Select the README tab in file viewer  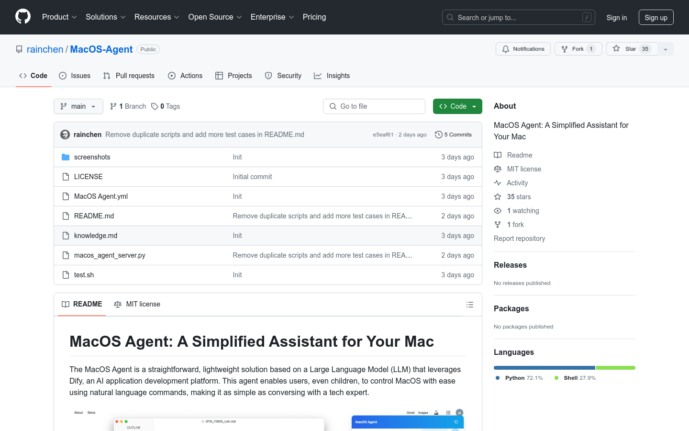(x=82, y=304)
